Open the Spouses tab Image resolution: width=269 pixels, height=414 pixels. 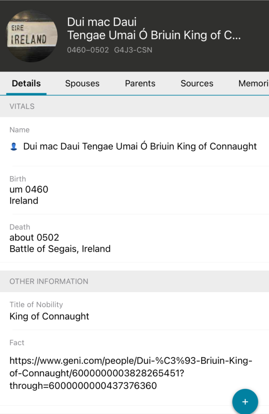(x=82, y=84)
